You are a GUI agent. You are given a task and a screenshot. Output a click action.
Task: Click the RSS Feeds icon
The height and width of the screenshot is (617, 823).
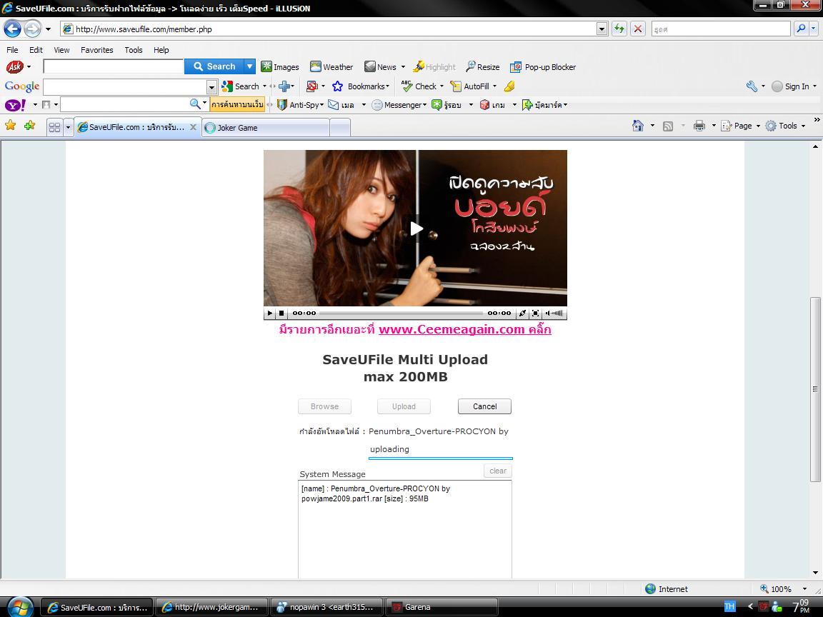click(x=668, y=126)
